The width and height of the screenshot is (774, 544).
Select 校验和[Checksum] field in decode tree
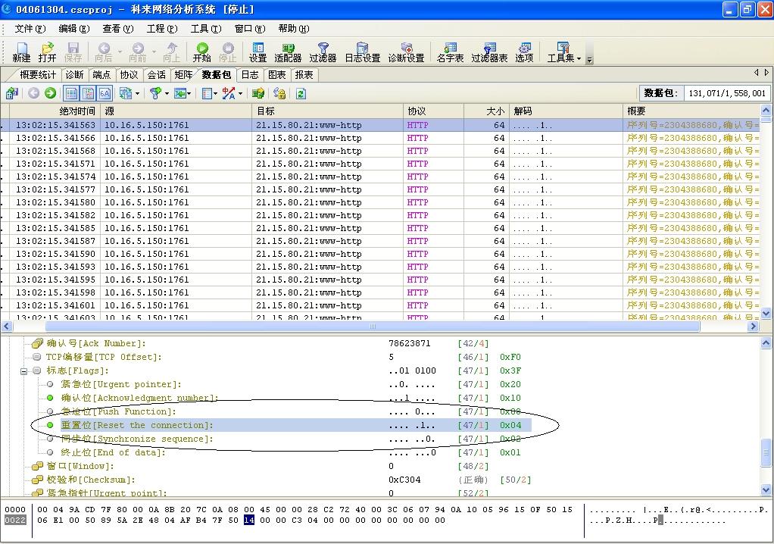[x=91, y=480]
